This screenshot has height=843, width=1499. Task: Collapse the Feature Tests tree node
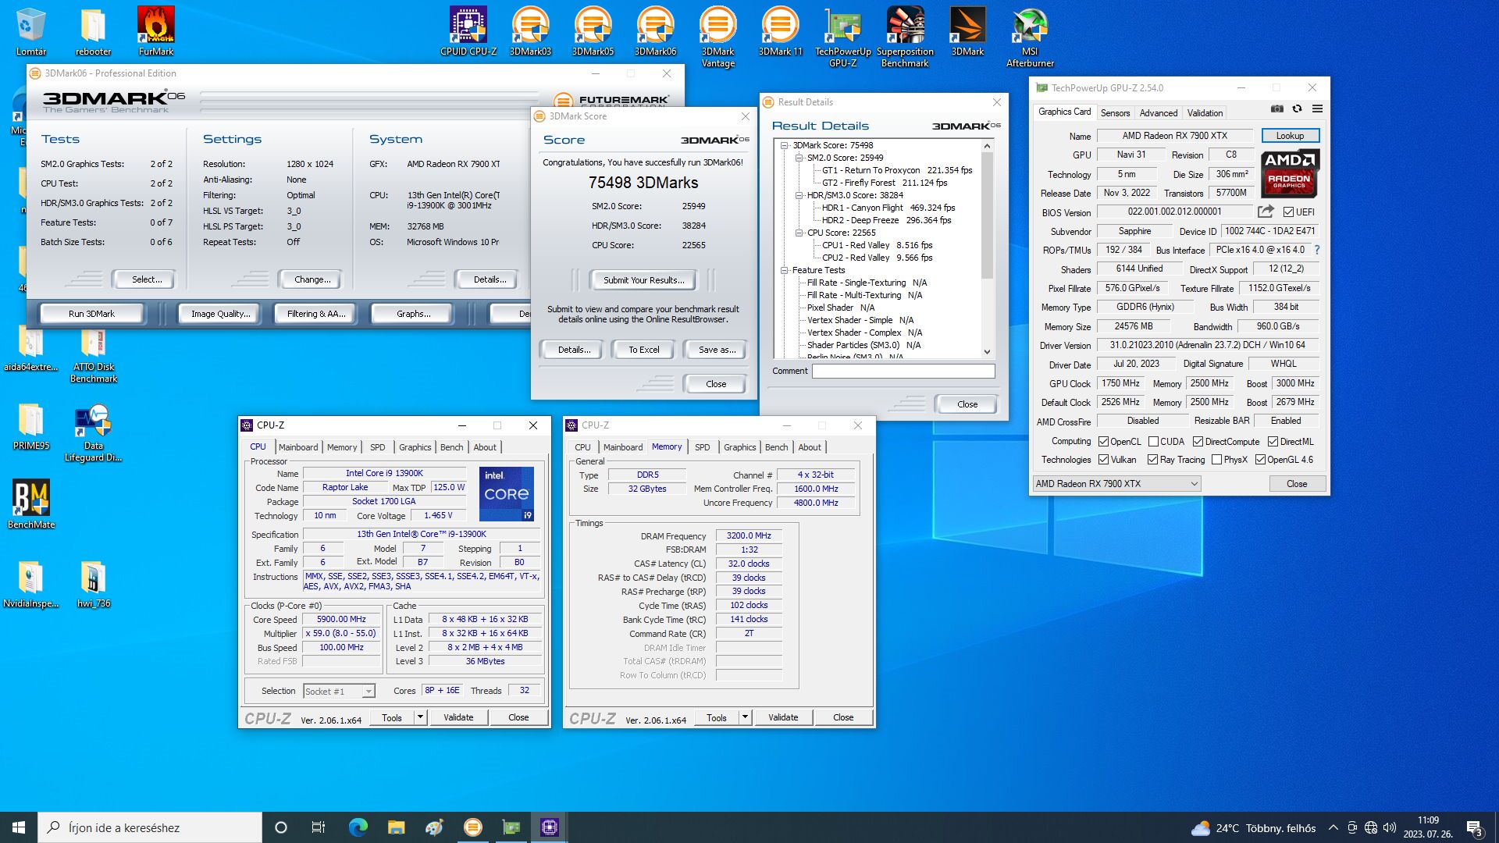[785, 270]
